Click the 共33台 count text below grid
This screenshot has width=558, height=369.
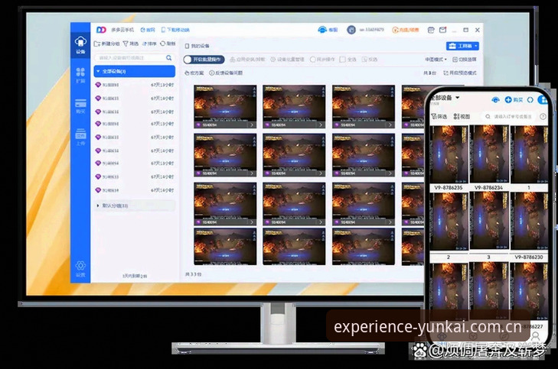(193, 274)
